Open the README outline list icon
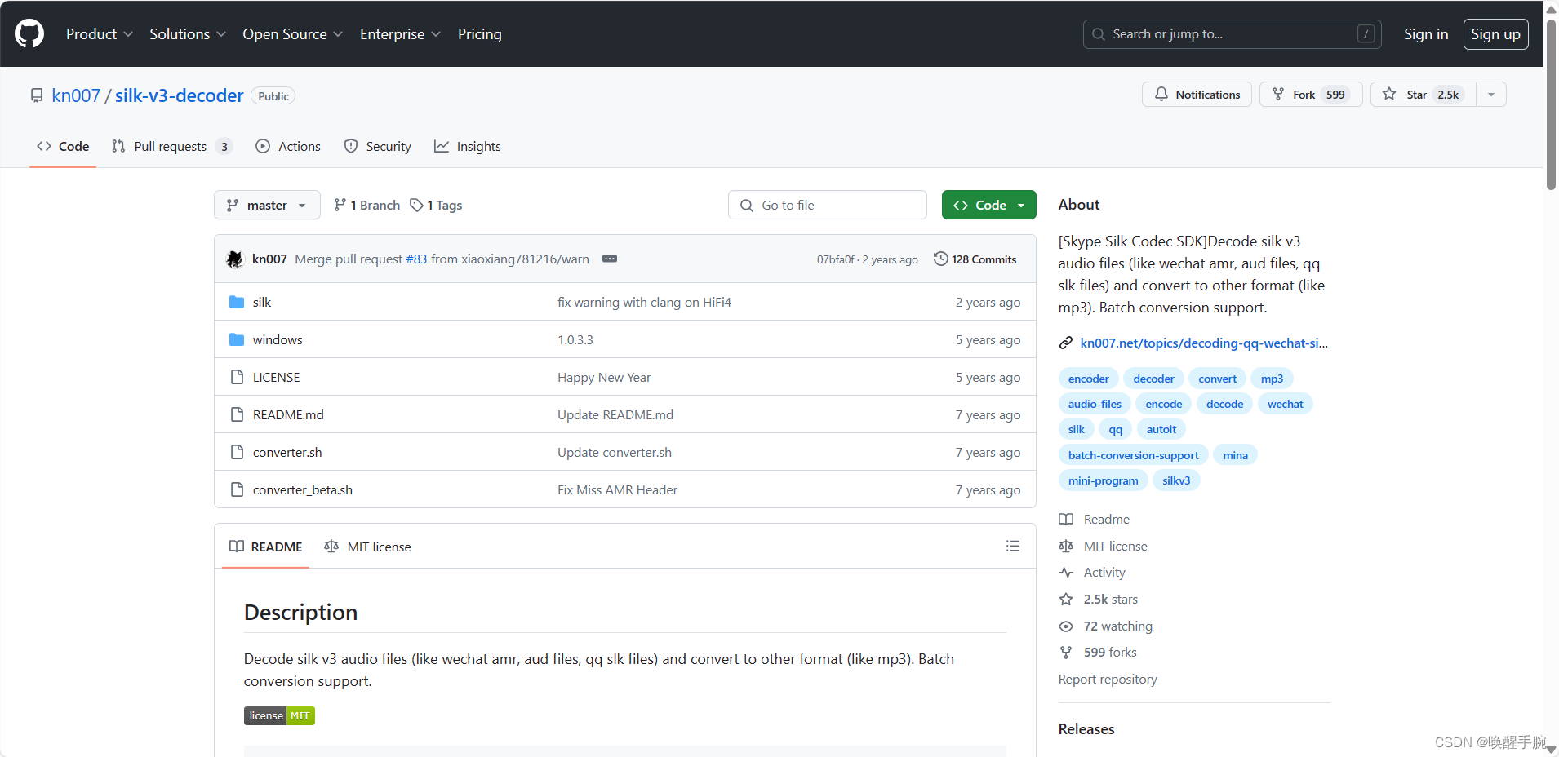 [x=1012, y=546]
